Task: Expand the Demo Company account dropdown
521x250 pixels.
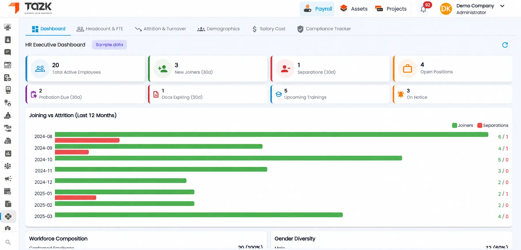Action: (x=502, y=6)
